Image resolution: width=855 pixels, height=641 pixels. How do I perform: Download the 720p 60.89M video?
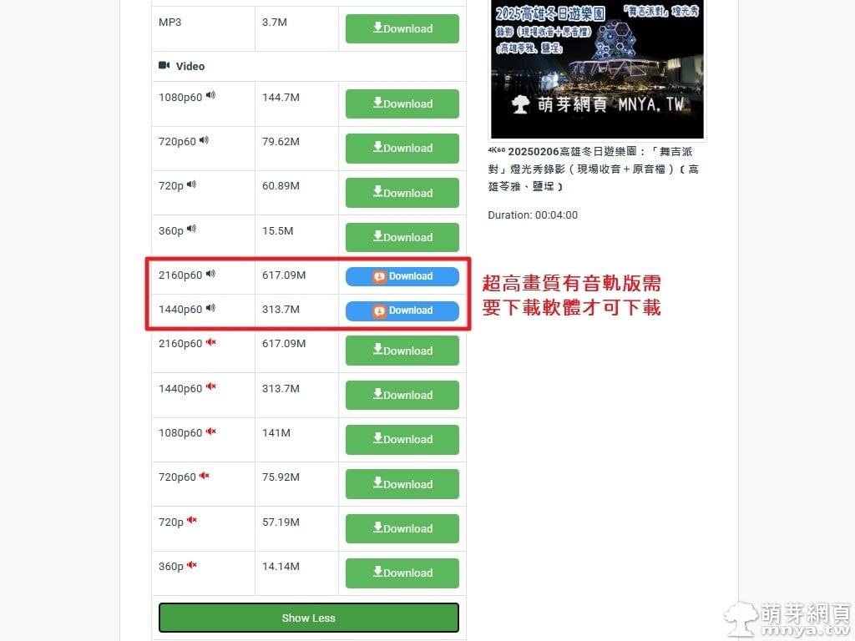tap(402, 193)
